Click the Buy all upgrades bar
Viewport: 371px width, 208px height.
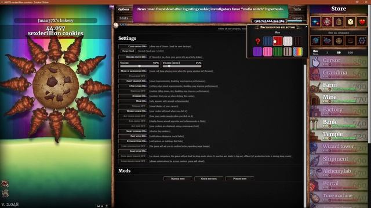pyautogui.click(x=339, y=33)
